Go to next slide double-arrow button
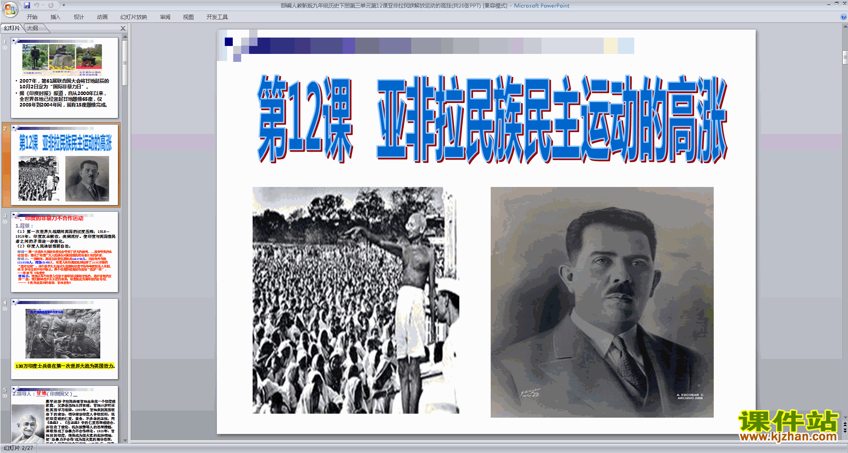Screen dimensions: 848x453 pyautogui.click(x=845, y=430)
